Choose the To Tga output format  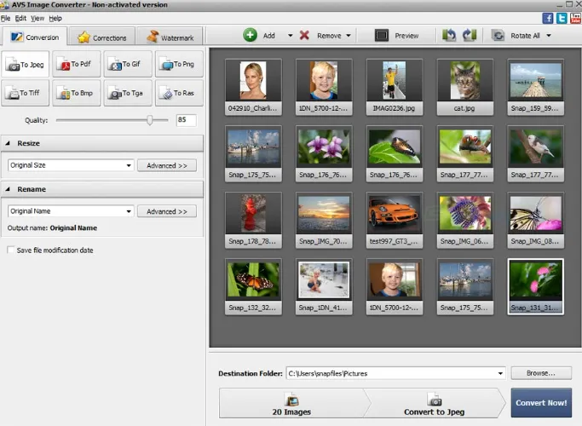[x=128, y=93]
